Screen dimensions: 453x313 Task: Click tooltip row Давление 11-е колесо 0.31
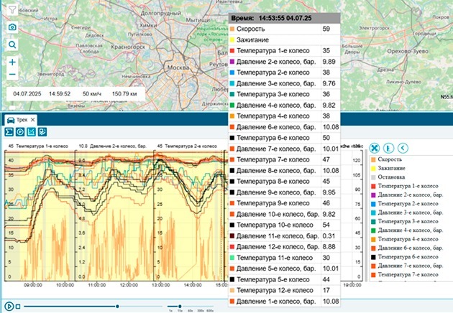284,236
